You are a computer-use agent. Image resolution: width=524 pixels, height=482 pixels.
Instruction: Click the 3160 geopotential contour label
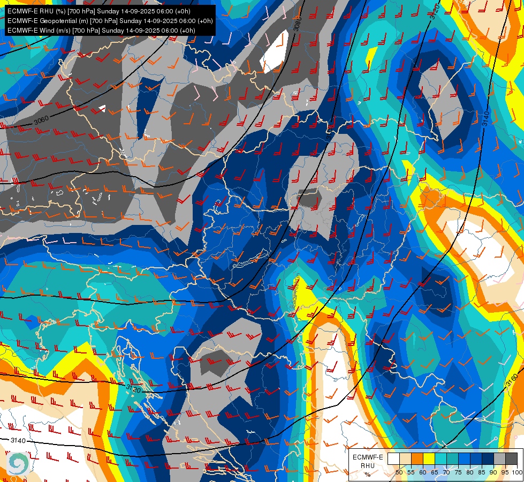[512, 381]
